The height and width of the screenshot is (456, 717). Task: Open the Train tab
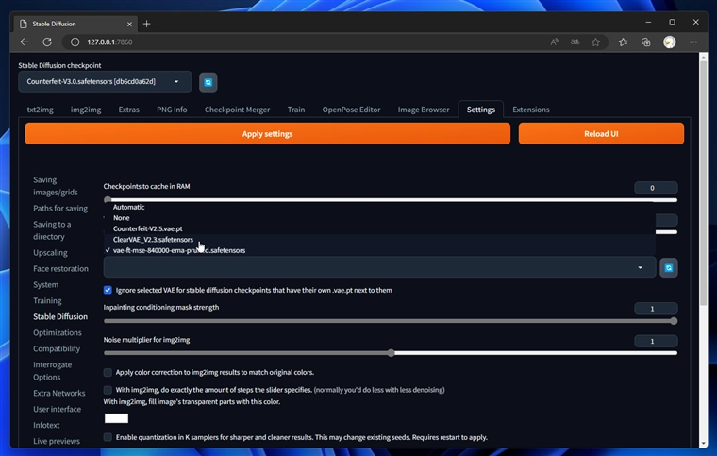coord(296,110)
